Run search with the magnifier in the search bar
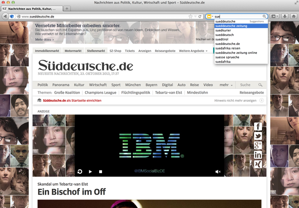299x208 pixels. 264,16
